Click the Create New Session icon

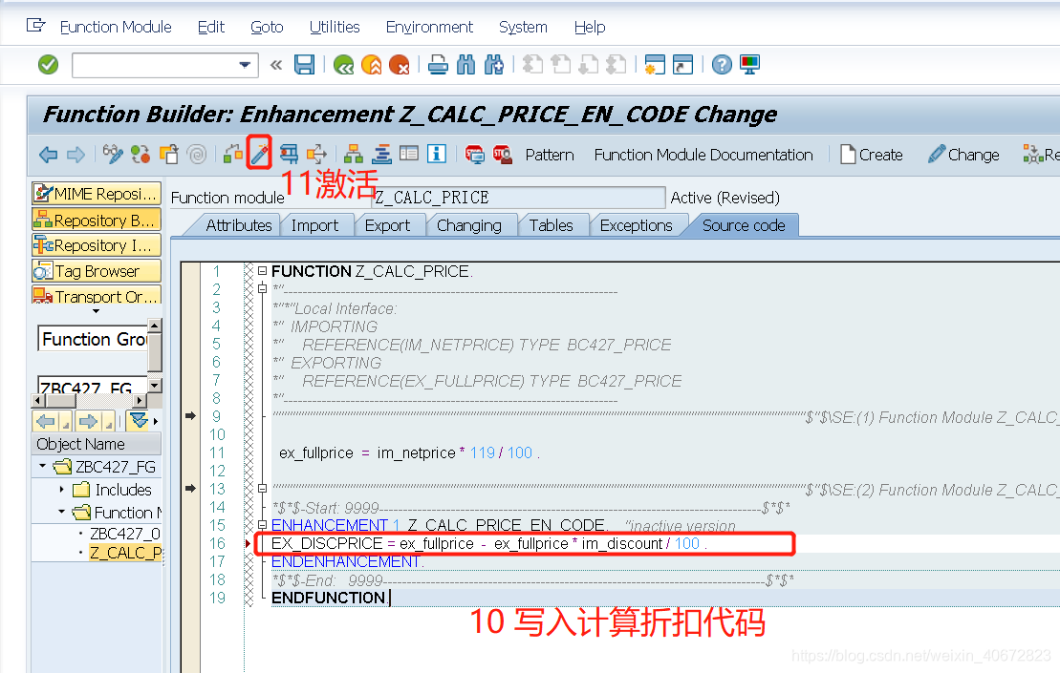(655, 65)
